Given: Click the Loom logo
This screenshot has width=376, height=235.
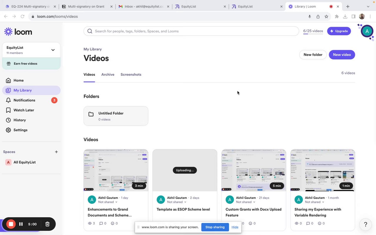Looking at the screenshot, I should click(18, 32).
